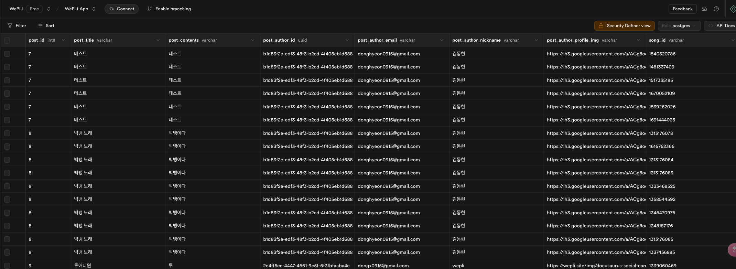Screen dimensions: 736x269
Task: Click the green diamond assistant icon
Action: 733,9
